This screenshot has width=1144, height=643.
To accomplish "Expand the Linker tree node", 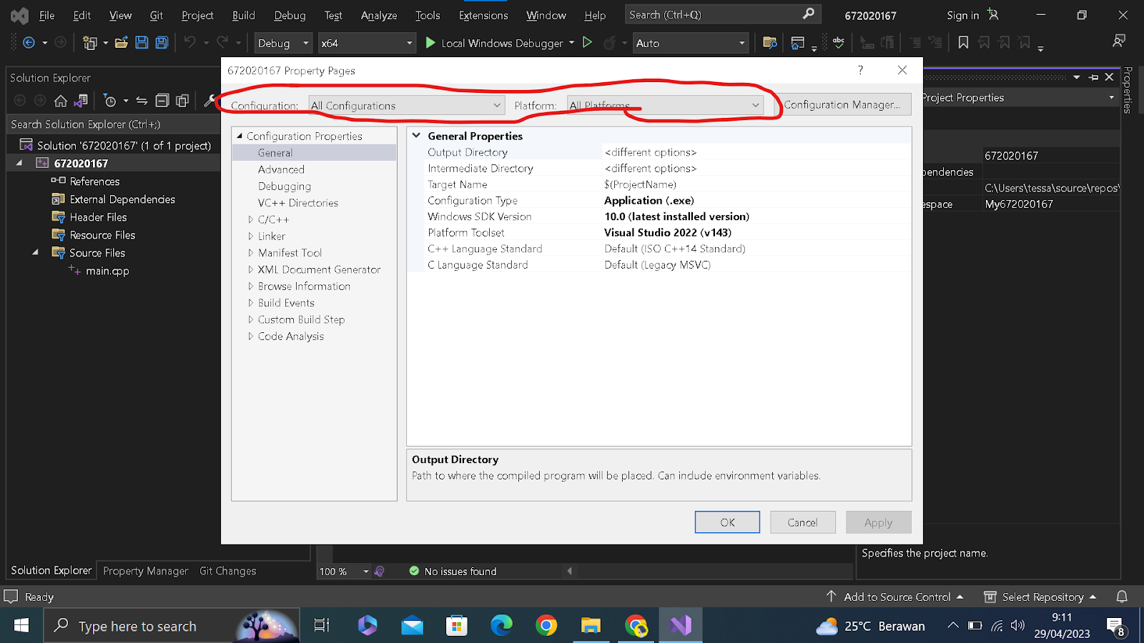I will pos(250,236).
